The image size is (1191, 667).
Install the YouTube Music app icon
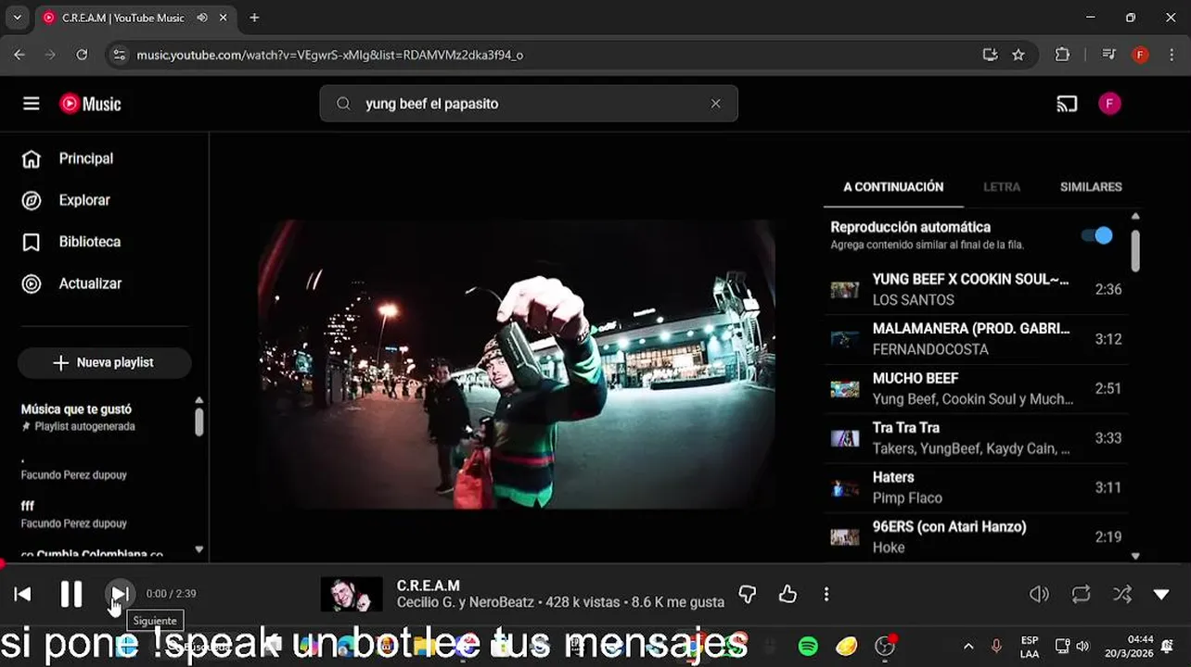(x=990, y=55)
